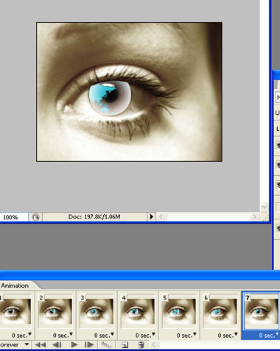Click vertical scrollbar down arrow in document
280x351 pixels.
click(264, 207)
